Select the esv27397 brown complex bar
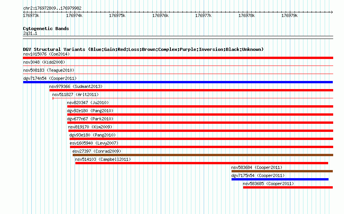This screenshot has height=214, width=344. pyautogui.click(x=203, y=155)
